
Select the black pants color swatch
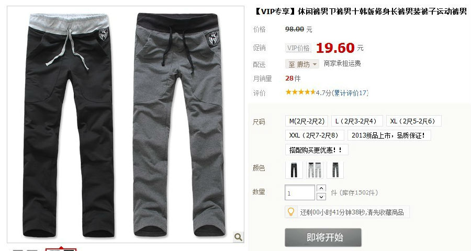[x=294, y=169]
